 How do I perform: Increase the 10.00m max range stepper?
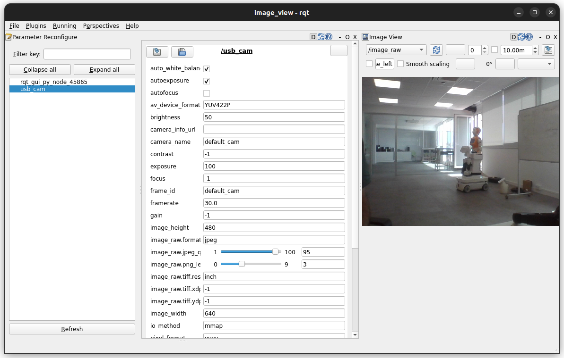[535, 48]
